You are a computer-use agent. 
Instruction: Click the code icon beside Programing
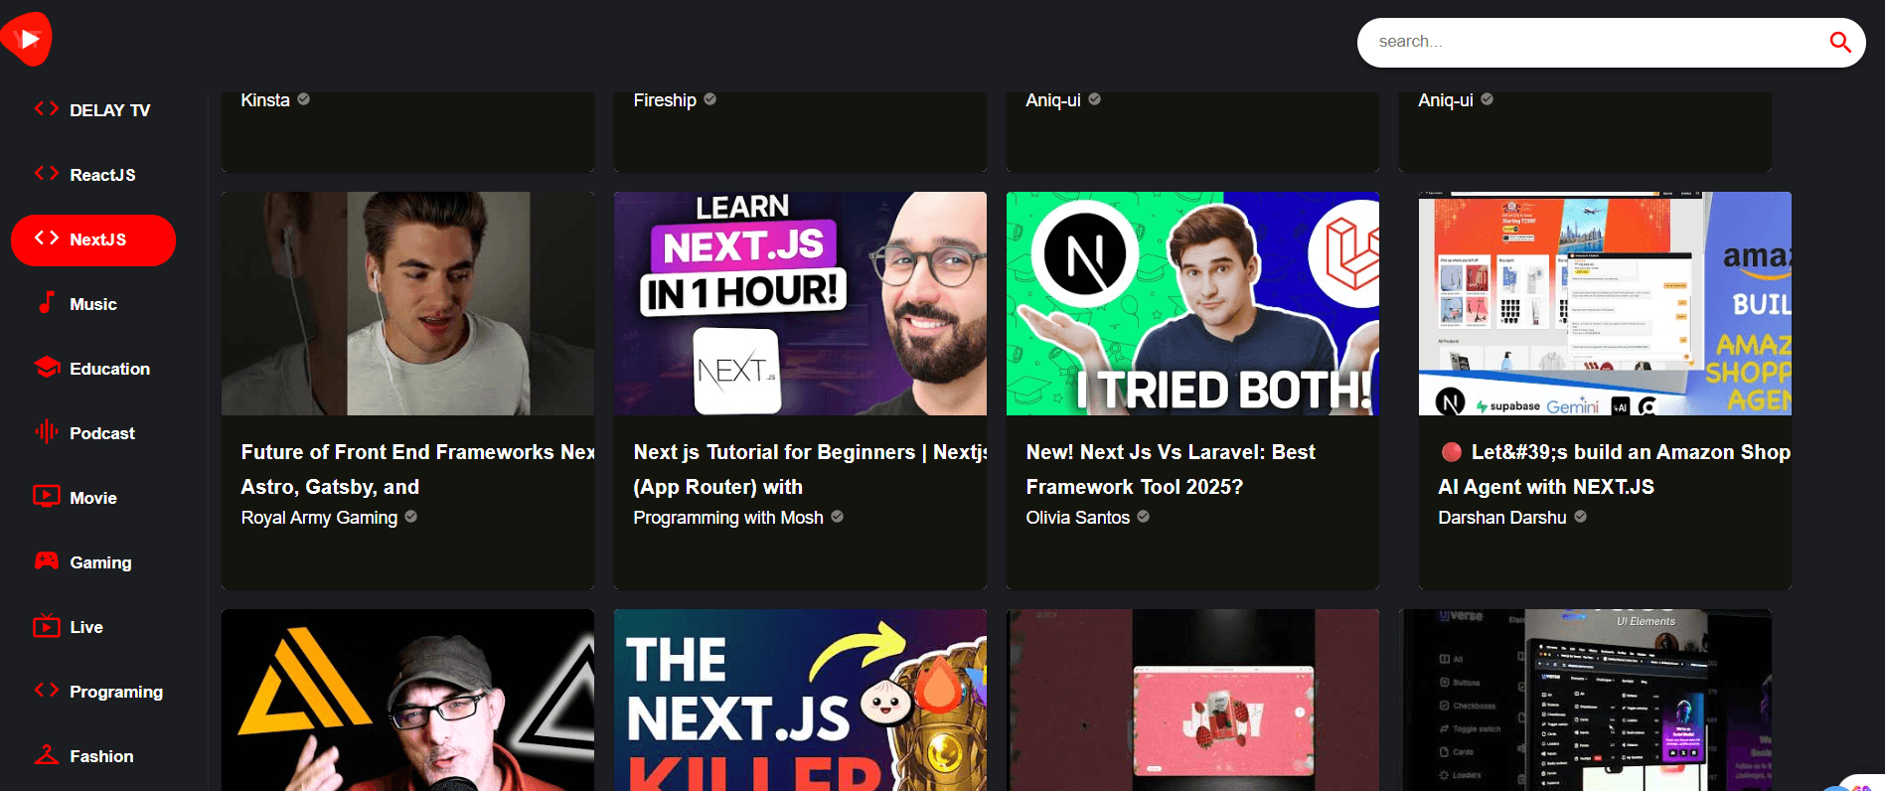coord(47,690)
